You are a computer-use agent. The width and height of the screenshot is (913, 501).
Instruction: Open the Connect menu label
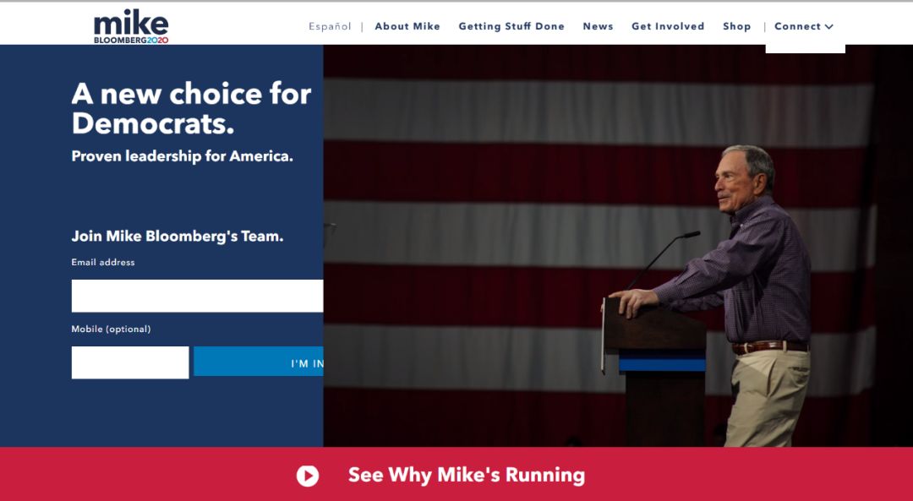click(x=796, y=26)
